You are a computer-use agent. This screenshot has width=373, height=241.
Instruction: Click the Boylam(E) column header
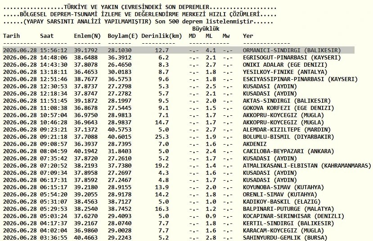(x=123, y=36)
